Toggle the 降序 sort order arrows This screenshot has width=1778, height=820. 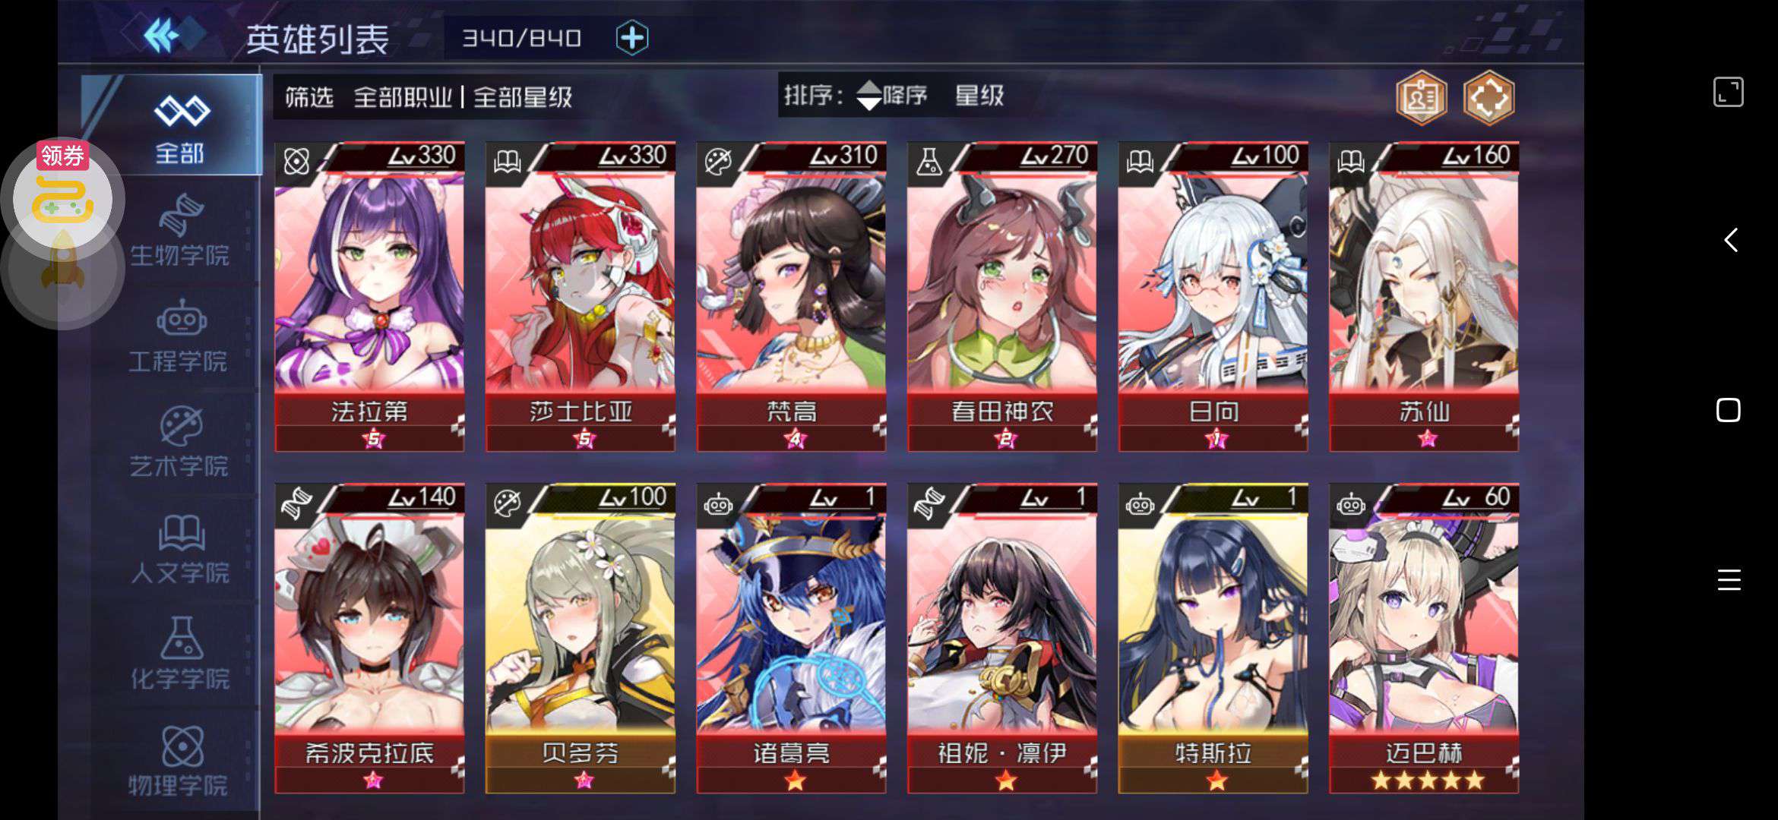coord(891,96)
